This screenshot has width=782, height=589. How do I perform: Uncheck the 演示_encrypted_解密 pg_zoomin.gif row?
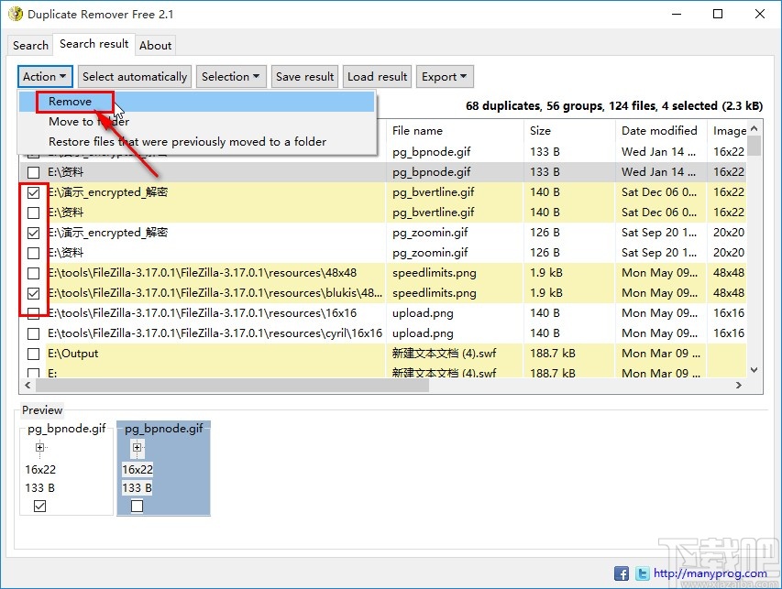[33, 233]
